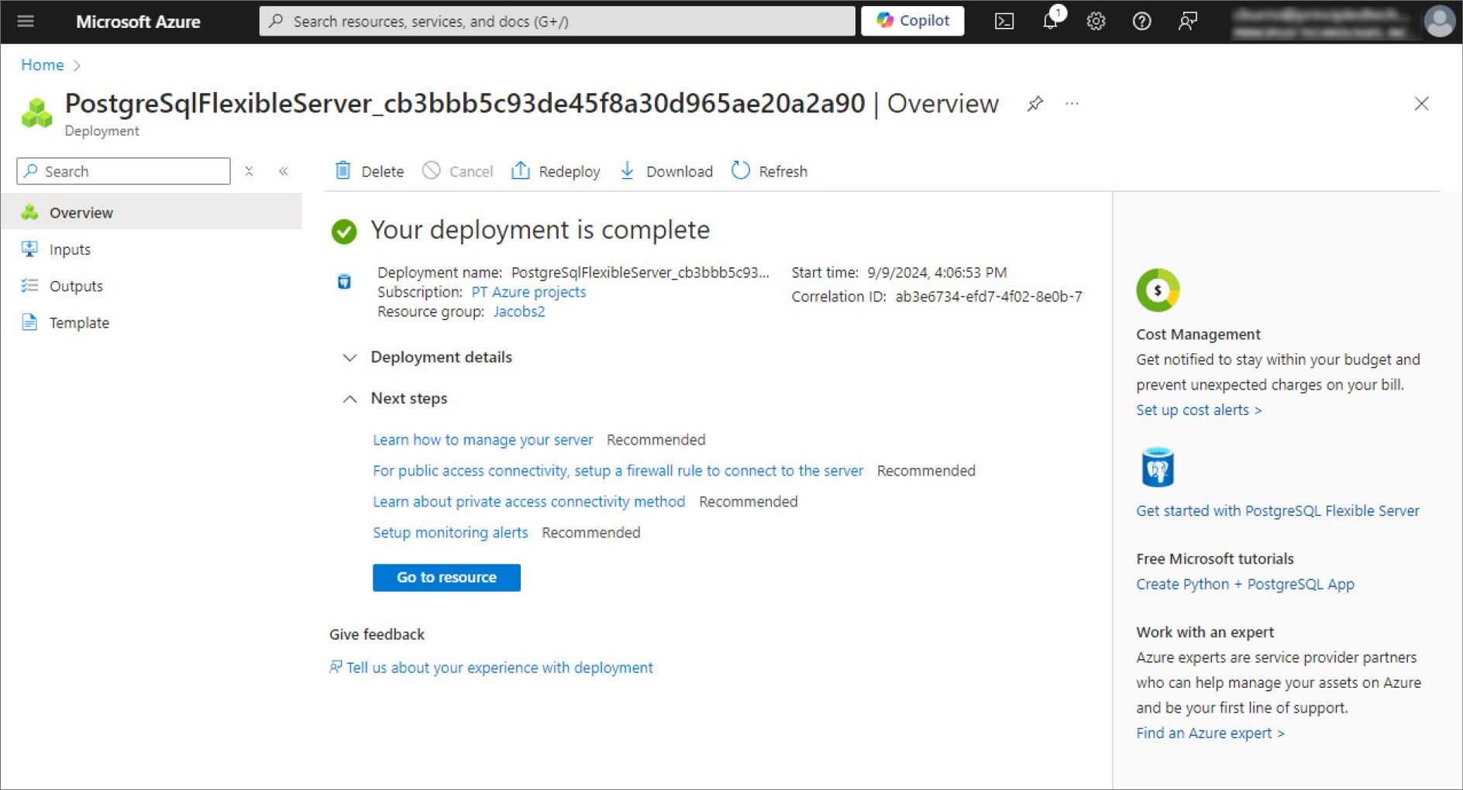Click the Cost Management dollar icon
The image size is (1463, 790).
(1158, 290)
